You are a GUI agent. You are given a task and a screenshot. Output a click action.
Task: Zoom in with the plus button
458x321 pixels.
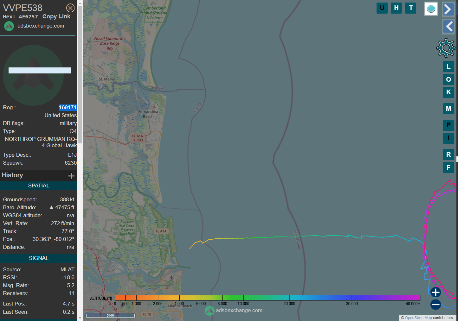[x=435, y=292]
